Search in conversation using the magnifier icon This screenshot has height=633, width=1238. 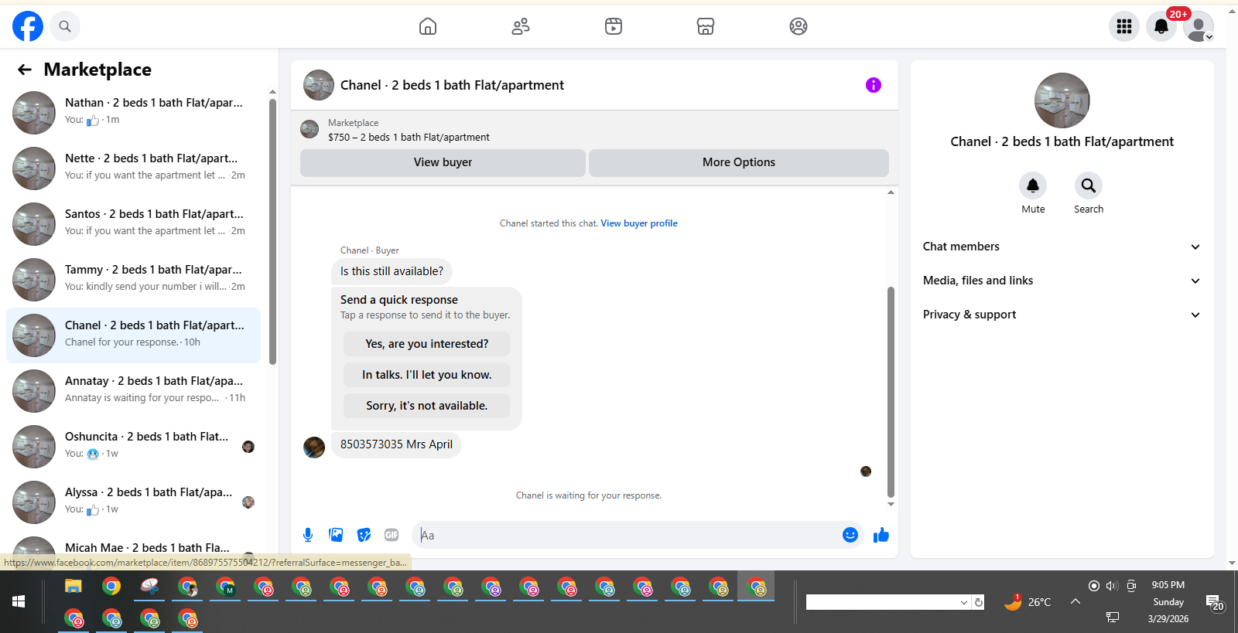(1089, 185)
